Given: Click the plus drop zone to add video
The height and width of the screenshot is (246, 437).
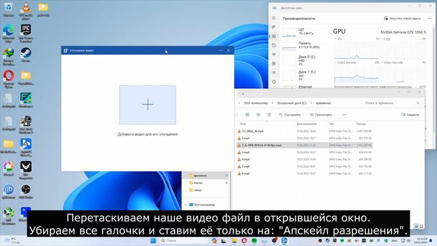Looking at the screenshot, I should 147,105.
